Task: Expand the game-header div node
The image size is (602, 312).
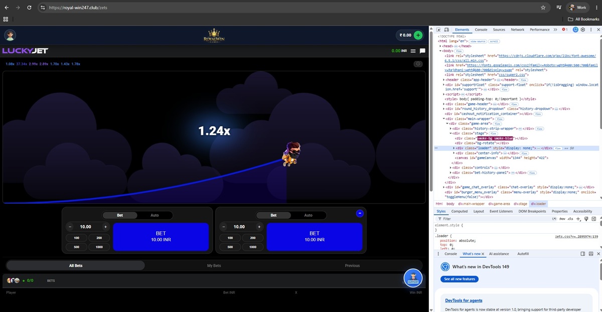Action: coord(443,104)
